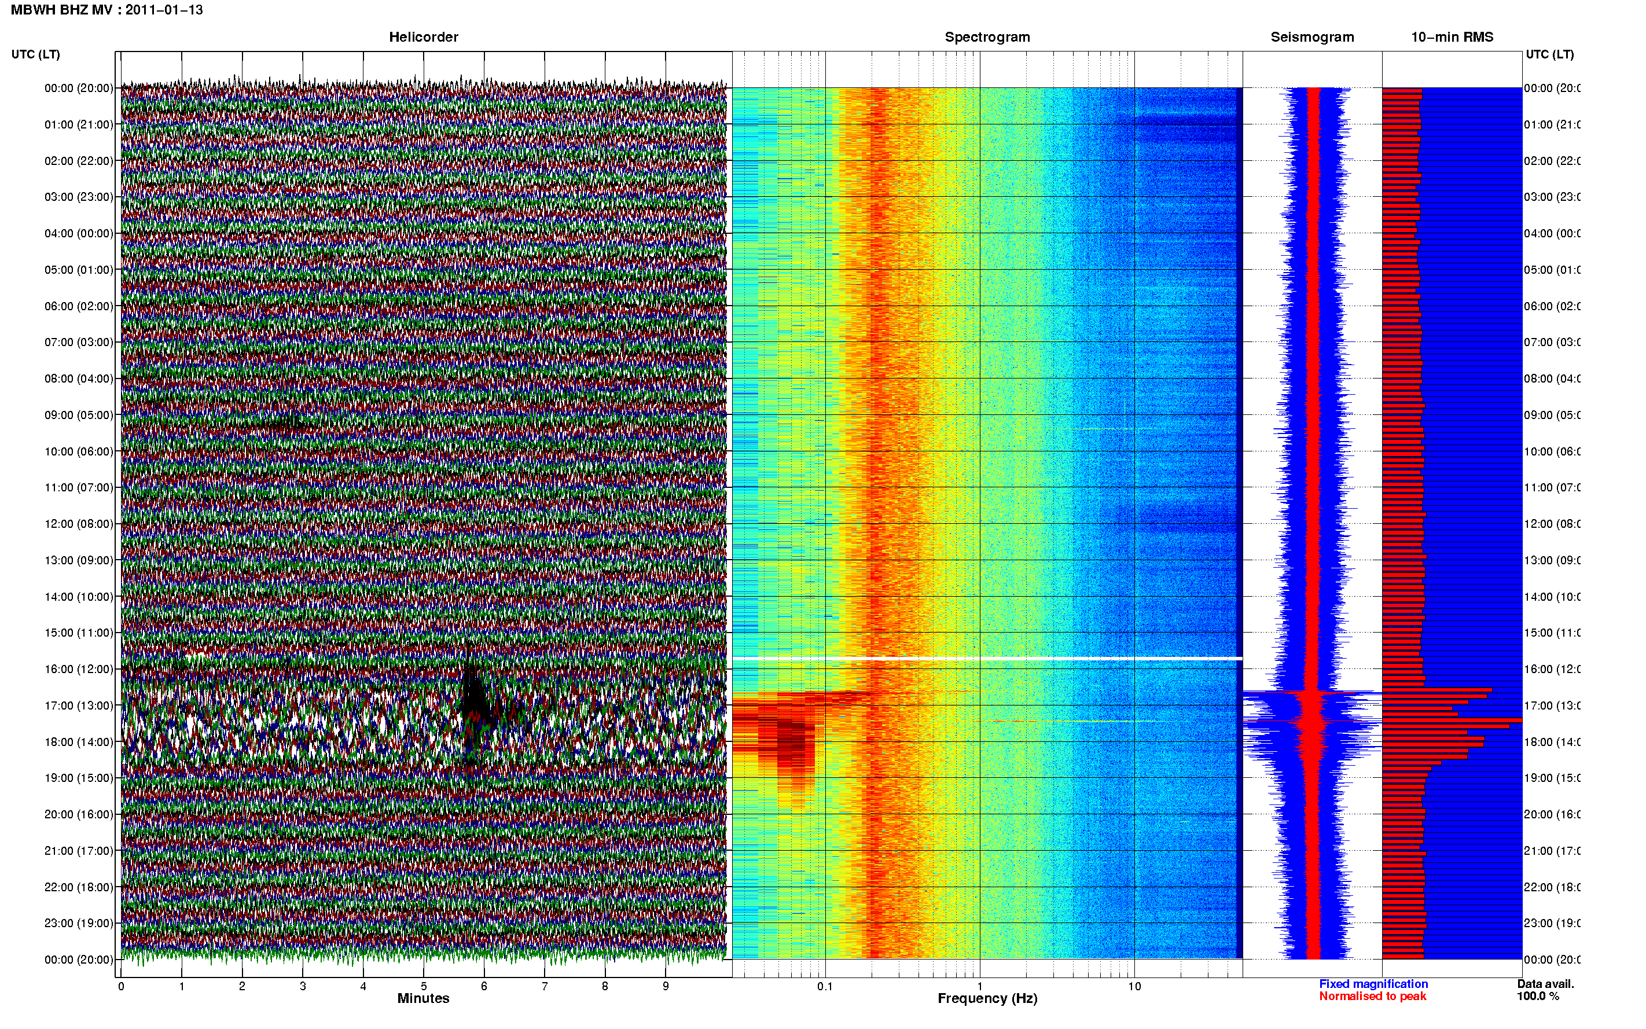Click the helicorder minute tick label 5

(x=423, y=987)
